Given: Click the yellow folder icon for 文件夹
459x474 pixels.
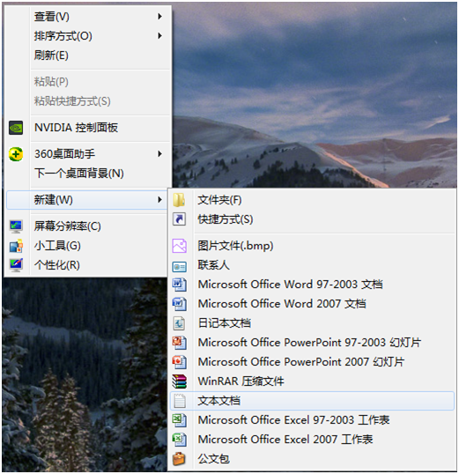Looking at the screenshot, I should tap(180, 200).
